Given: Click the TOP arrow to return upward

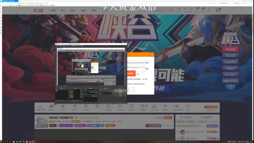Looking at the screenshot, I should (x=231, y=87).
